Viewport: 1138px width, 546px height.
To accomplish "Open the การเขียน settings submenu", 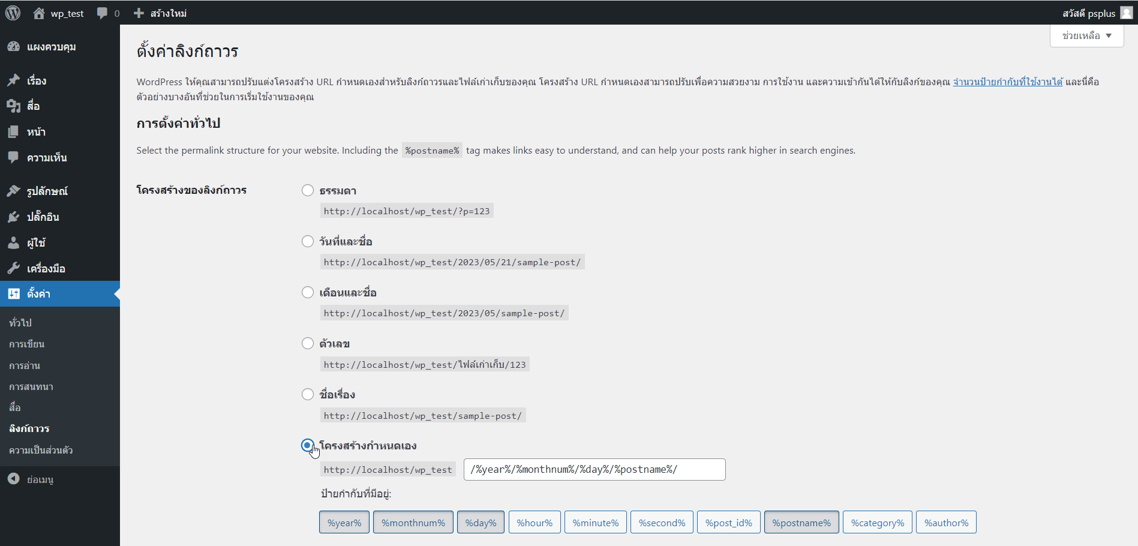I will 27,344.
